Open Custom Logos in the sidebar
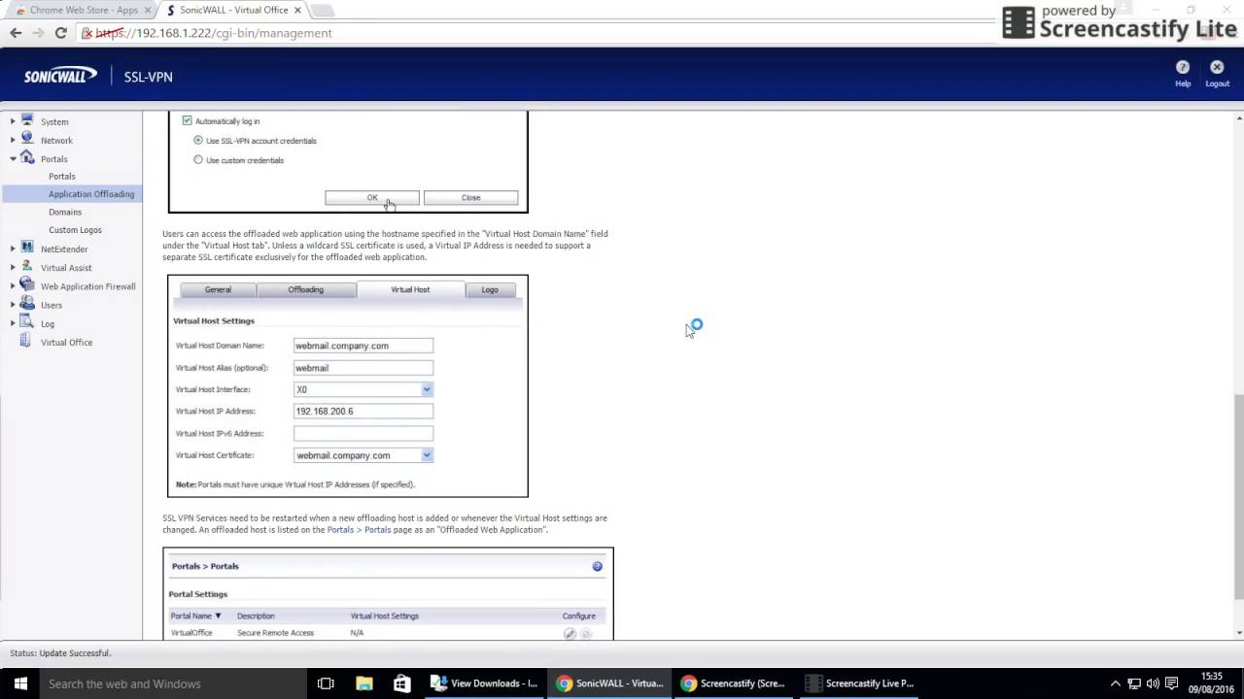Image resolution: width=1244 pixels, height=699 pixels. (x=75, y=230)
